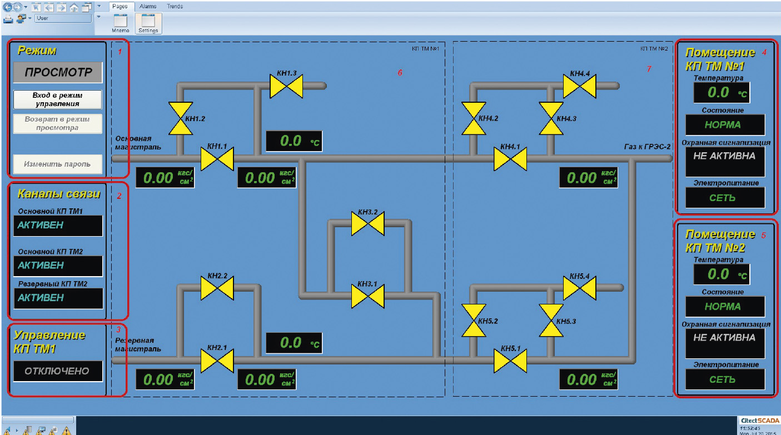Expand the lower toolbar options arrow
The width and height of the screenshot is (781, 435).
coord(99,17)
